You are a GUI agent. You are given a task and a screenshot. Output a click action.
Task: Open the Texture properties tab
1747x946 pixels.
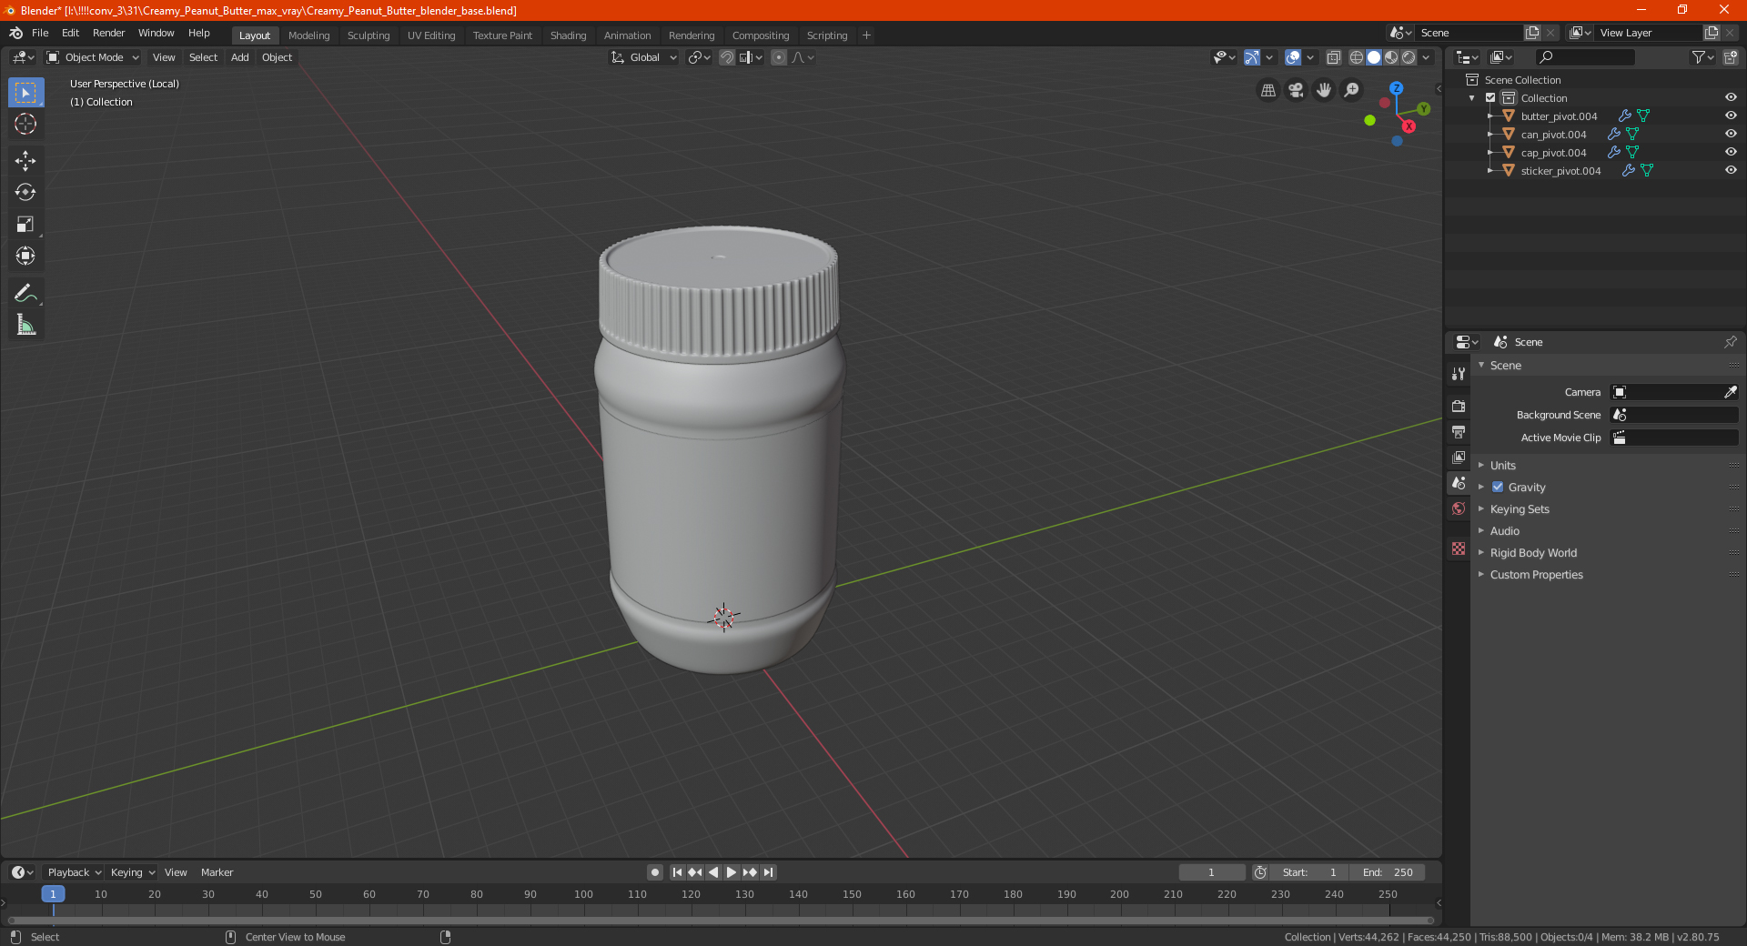tap(1459, 548)
